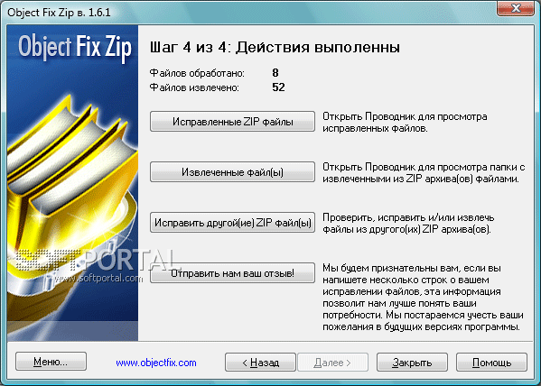Click Закрыть to exit the wizard

point(412,363)
